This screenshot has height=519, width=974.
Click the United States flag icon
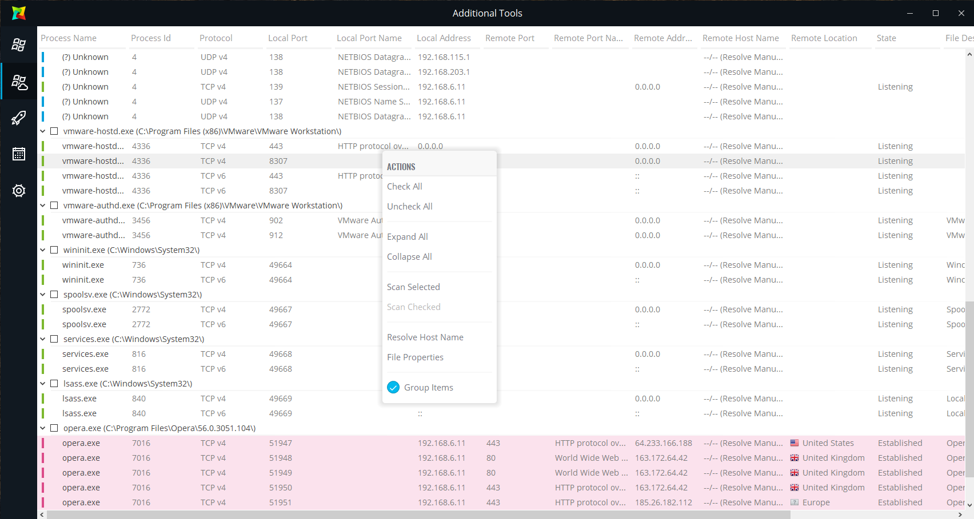(x=795, y=443)
